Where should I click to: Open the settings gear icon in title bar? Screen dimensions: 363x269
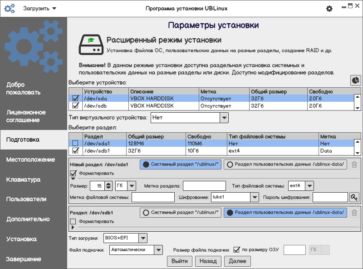tap(329, 9)
